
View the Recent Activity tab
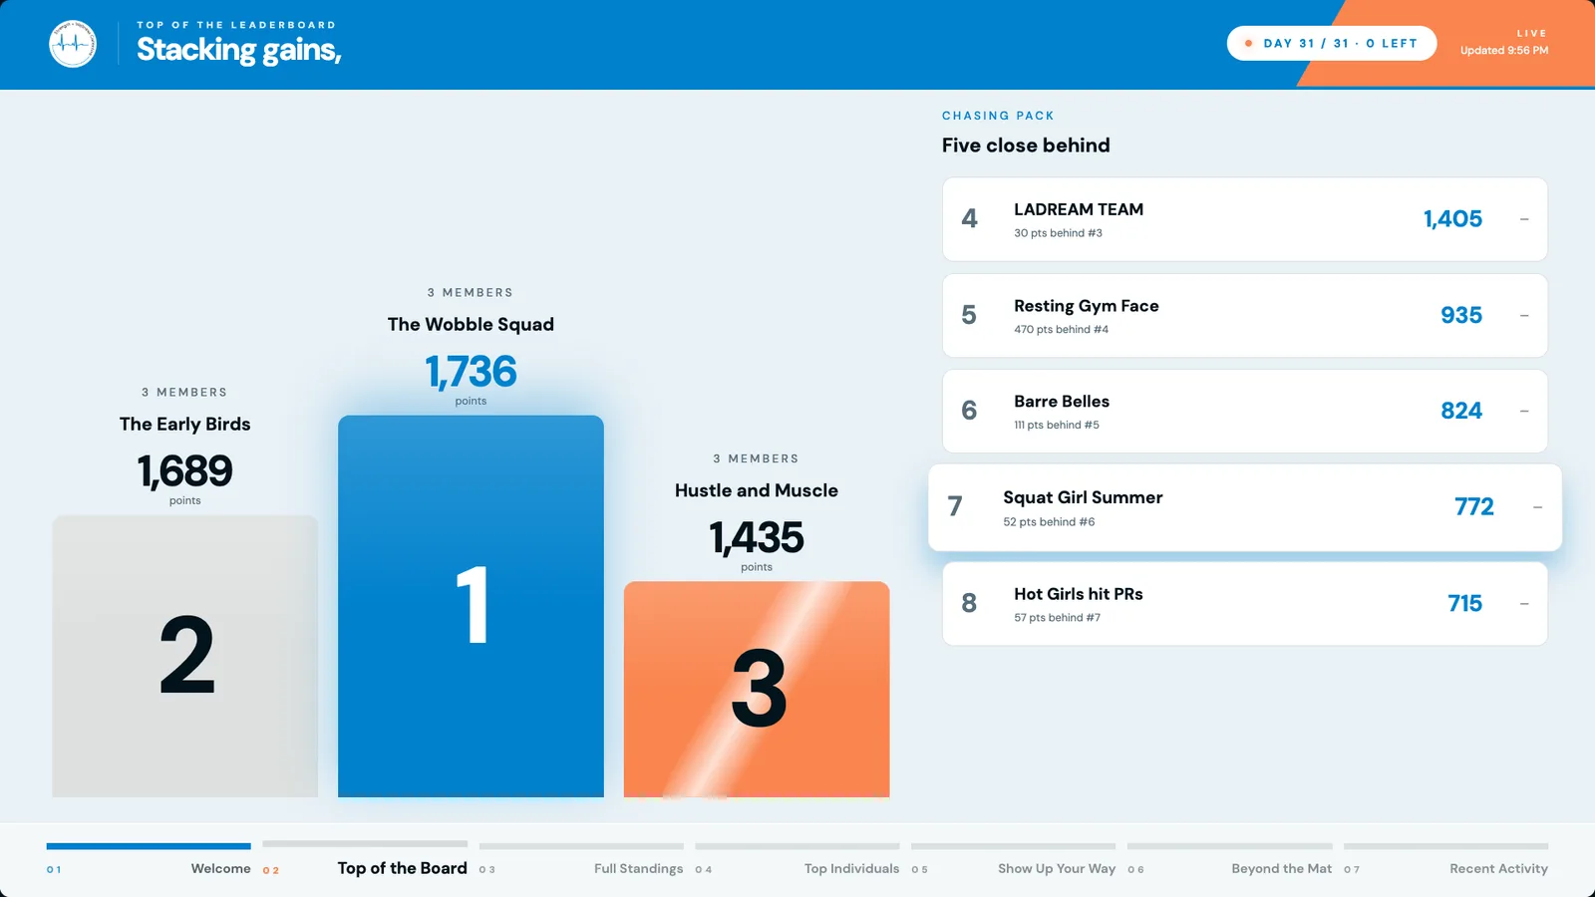1446,861
